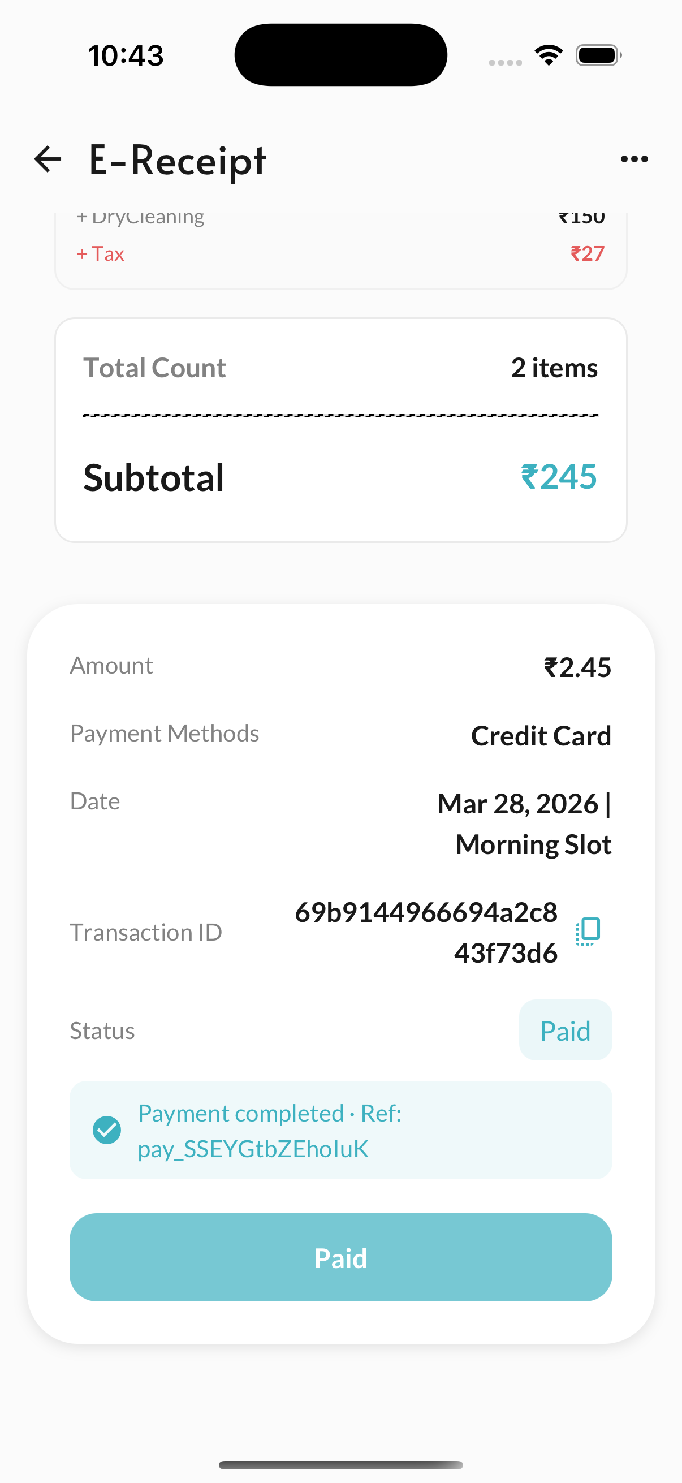This screenshot has height=1483, width=682.
Task: Tap the 10:43 clock in status bar
Action: [126, 56]
